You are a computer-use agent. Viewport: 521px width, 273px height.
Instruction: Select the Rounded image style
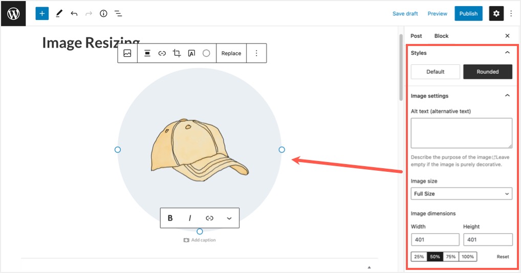[487, 72]
